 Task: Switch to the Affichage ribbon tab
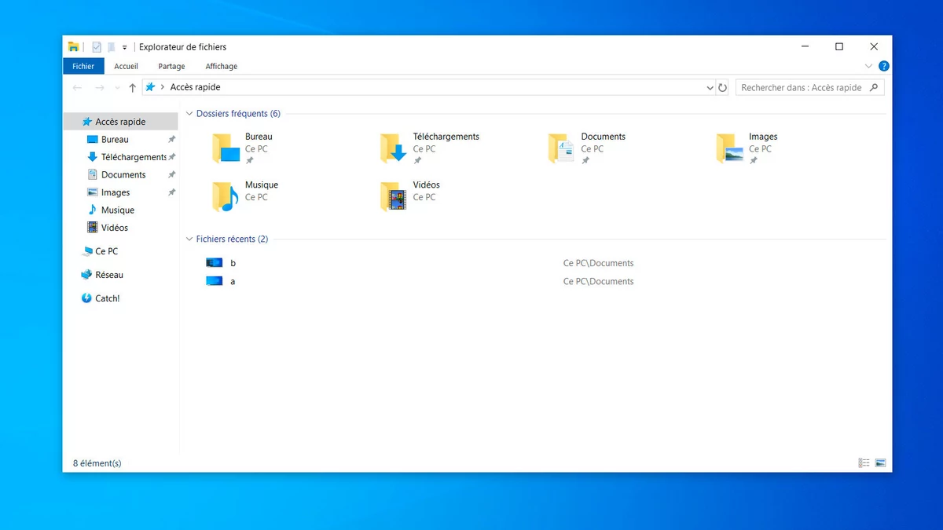coord(221,66)
